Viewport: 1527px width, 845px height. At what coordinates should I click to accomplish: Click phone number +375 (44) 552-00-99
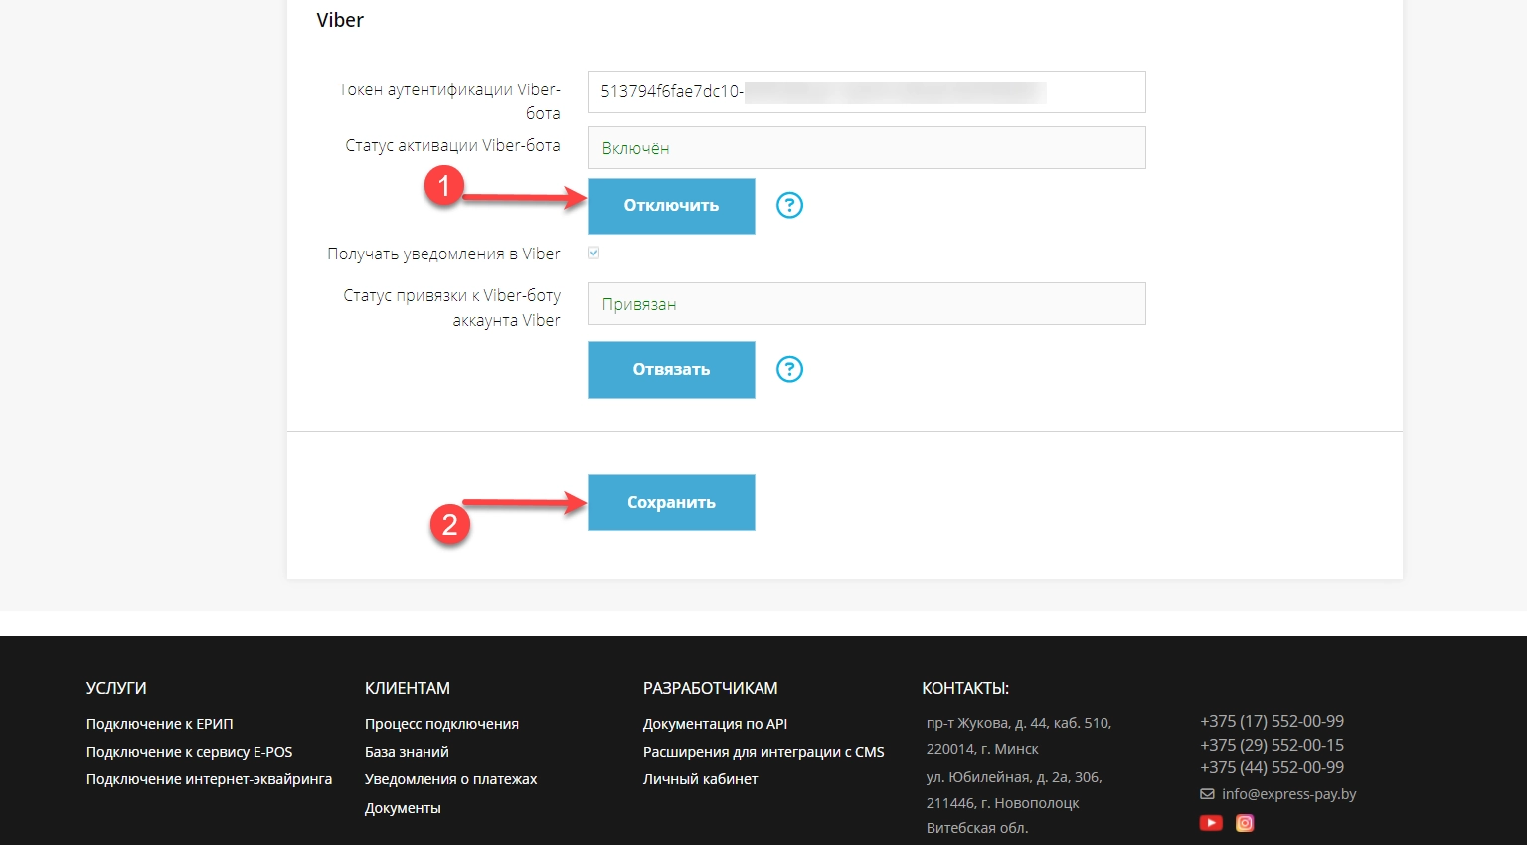point(1272,767)
